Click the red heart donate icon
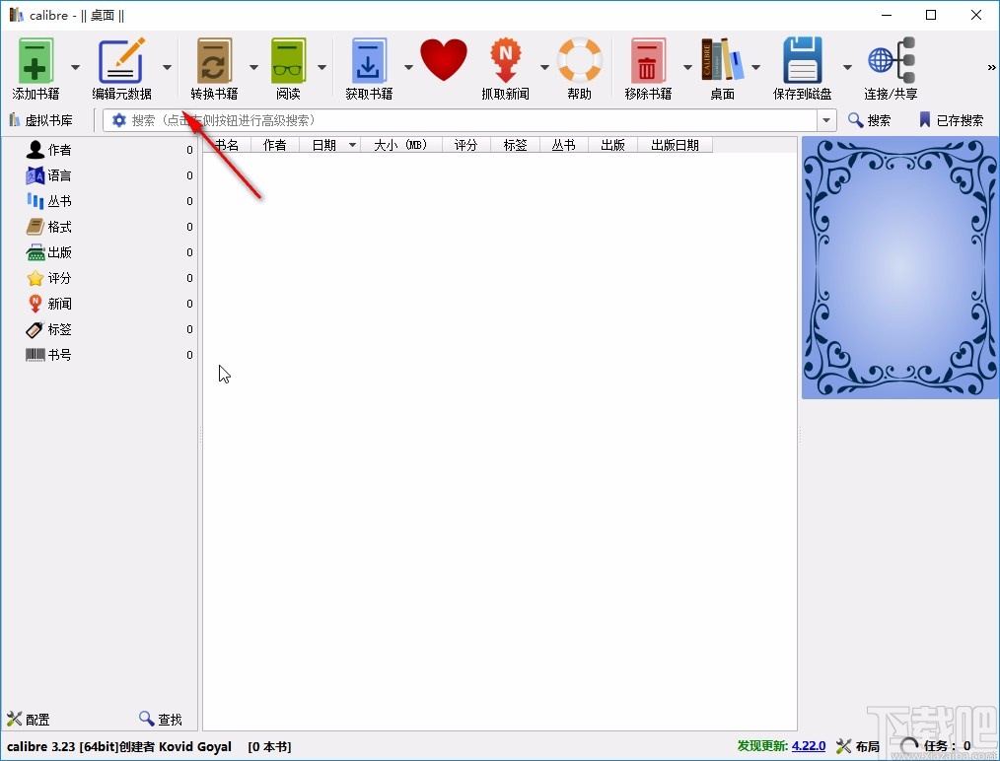 [x=443, y=60]
